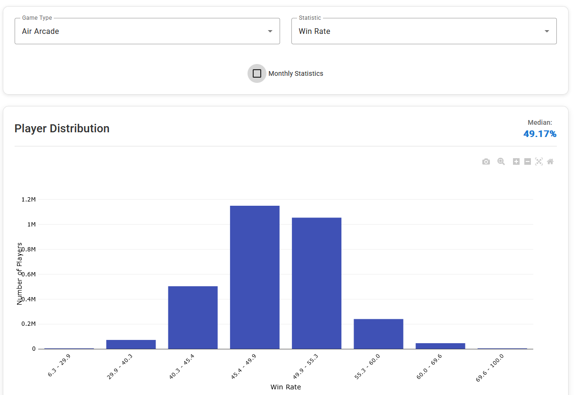Select the box zoom magnifier tool
Screen dimensions: 579x395
pyautogui.click(x=501, y=161)
